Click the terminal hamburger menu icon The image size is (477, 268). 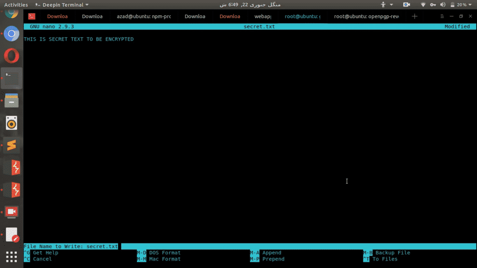click(442, 16)
